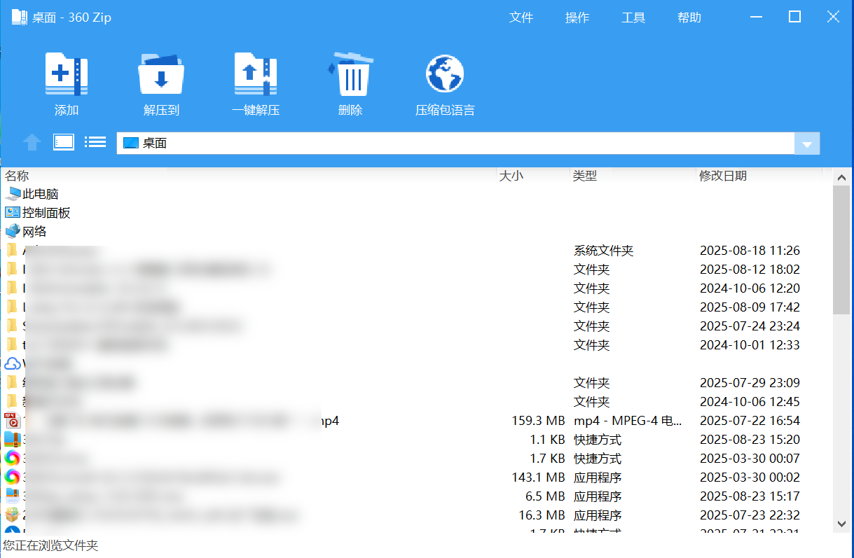
Task: Click the date 2025-08-23 15:17
Action: [750, 496]
